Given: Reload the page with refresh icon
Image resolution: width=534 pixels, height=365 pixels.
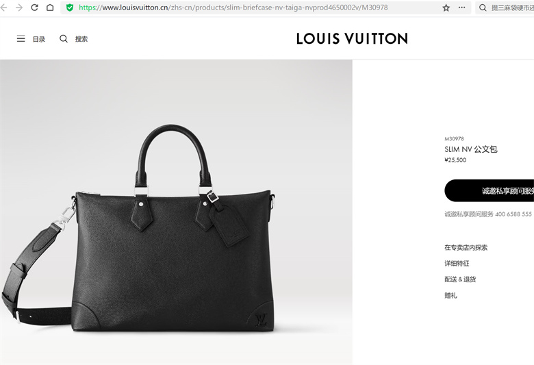Looking at the screenshot, I should pos(34,8).
